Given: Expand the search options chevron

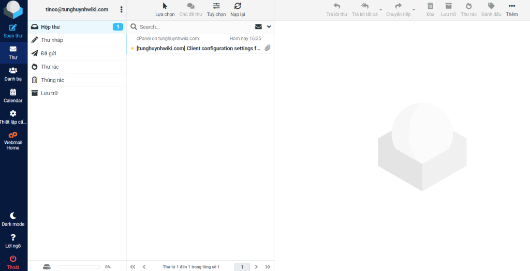Looking at the screenshot, I should coord(269,27).
